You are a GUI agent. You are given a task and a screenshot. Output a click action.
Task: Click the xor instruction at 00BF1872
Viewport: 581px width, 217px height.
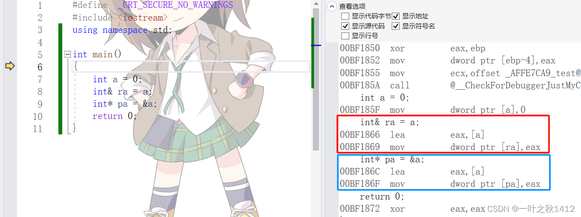tap(397, 209)
